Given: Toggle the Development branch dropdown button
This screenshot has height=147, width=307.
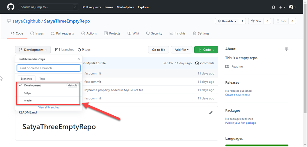Looking at the screenshot, I should tap(33, 50).
